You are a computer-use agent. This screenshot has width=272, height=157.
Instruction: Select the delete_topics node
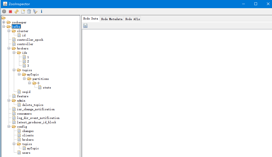tap(33, 105)
